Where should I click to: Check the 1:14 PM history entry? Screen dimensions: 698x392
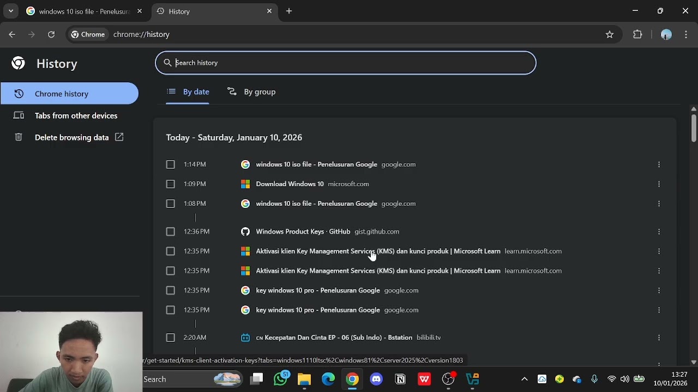coord(171,164)
